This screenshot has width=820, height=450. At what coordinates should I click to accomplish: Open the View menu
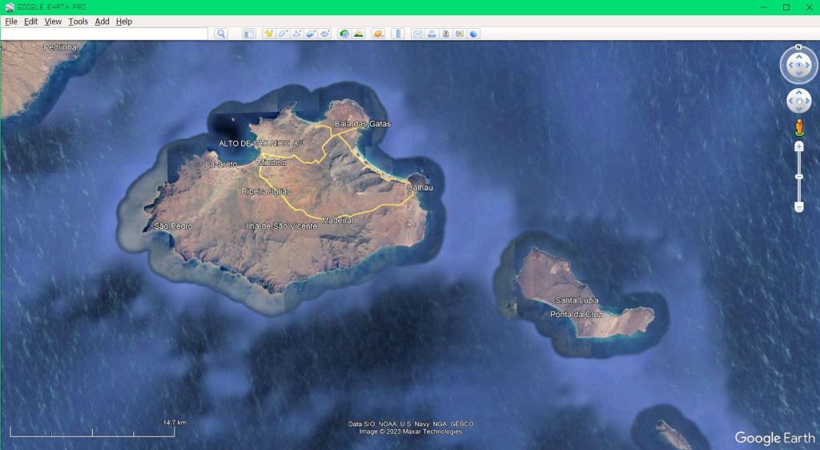pos(53,22)
